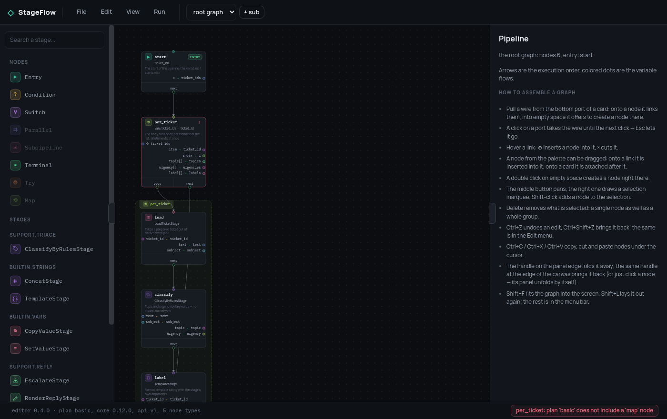Click the ENTRY badge on start node
This screenshot has height=419, width=667.
click(x=195, y=57)
